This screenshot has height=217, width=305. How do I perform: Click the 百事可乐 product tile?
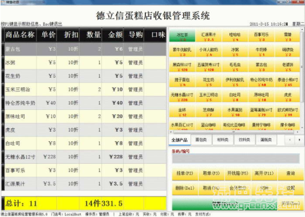[x=261, y=35]
